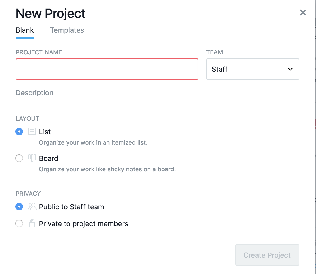316x274 pixels.
Task: Select the List layout radio button
Action: point(19,132)
